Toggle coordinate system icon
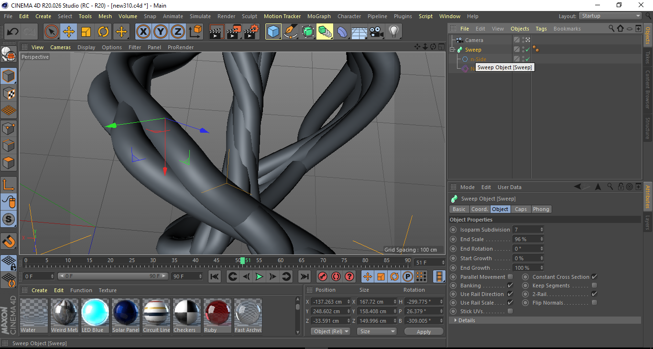Screen dimensions: 653x349 tap(195, 32)
